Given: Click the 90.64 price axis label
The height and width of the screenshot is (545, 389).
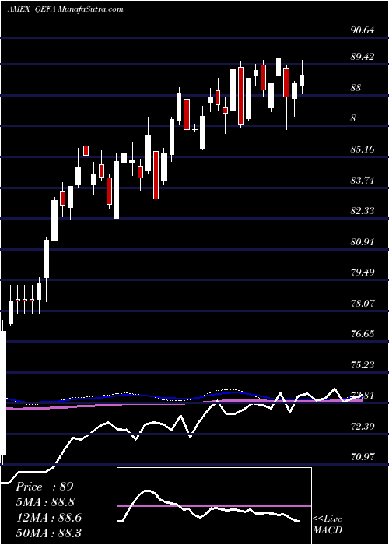Looking at the screenshot, I should pos(363,30).
